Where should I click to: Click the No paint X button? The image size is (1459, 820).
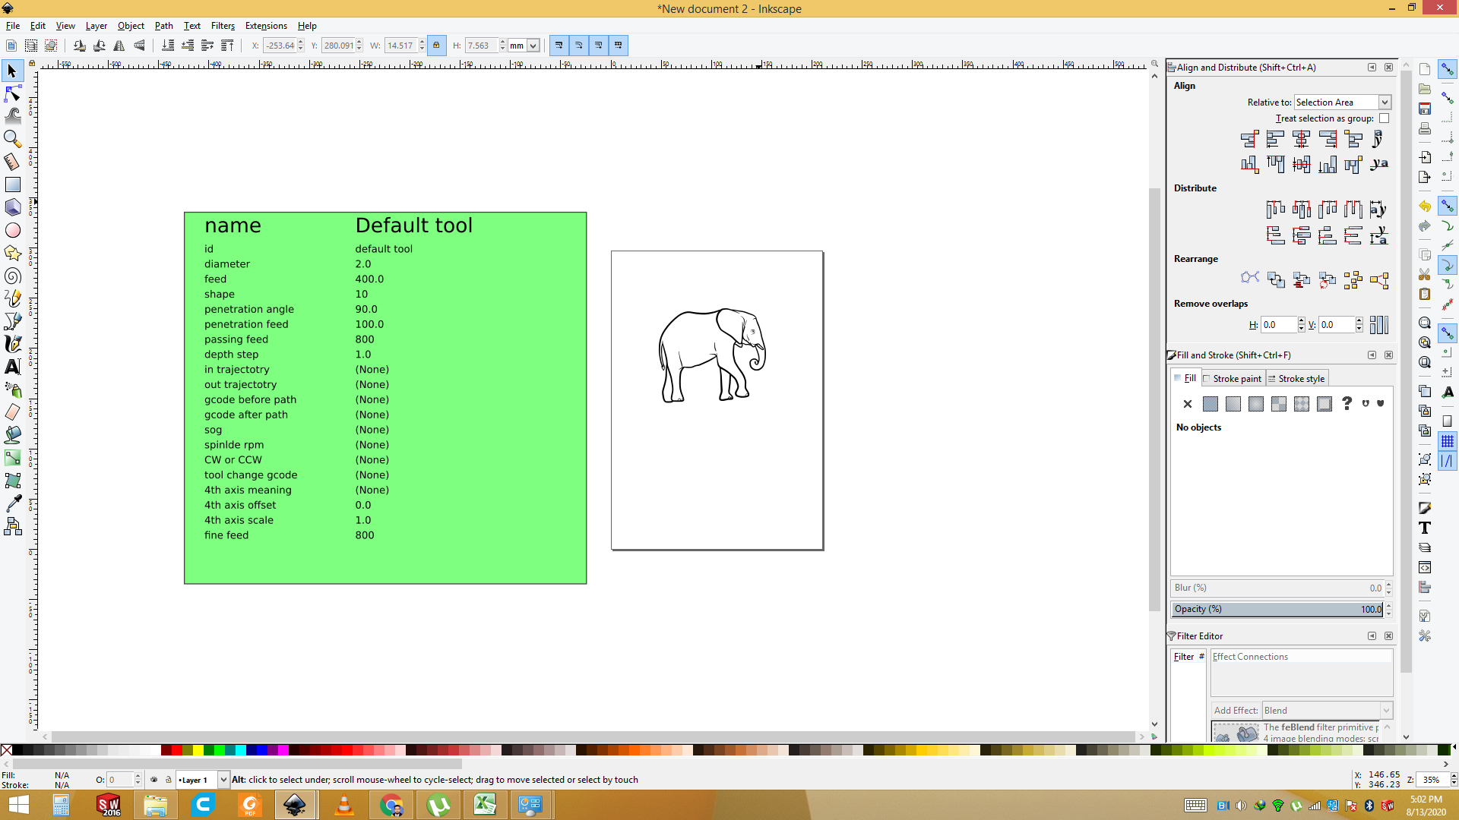point(1188,404)
